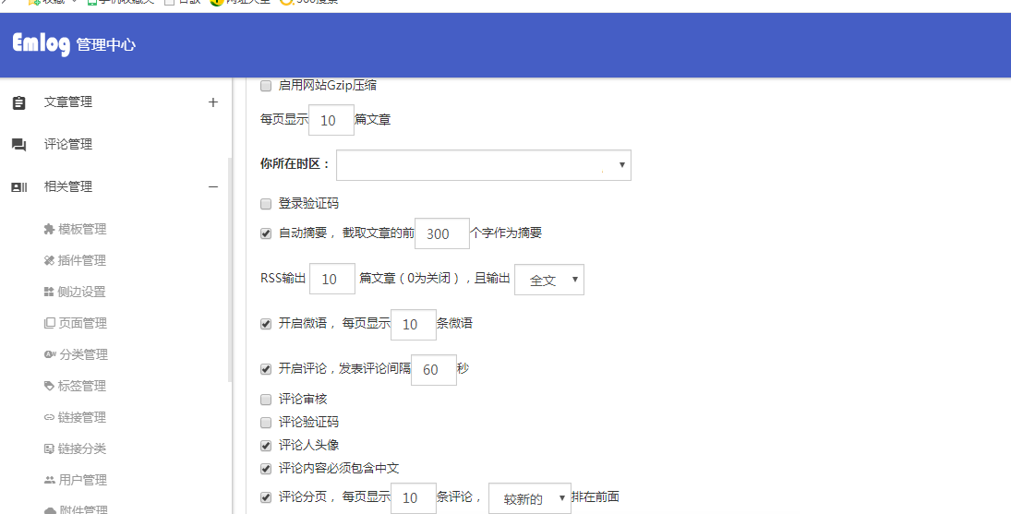Enable the 登录验证码 checkbox
Image resolution: width=1011 pixels, height=514 pixels.
tap(266, 204)
